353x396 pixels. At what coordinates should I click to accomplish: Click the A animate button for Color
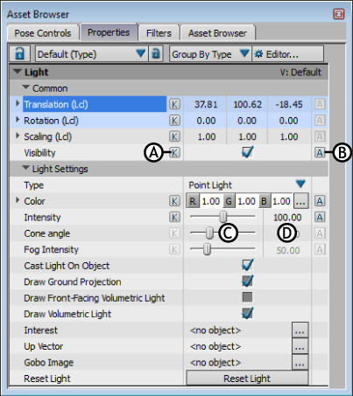point(320,201)
